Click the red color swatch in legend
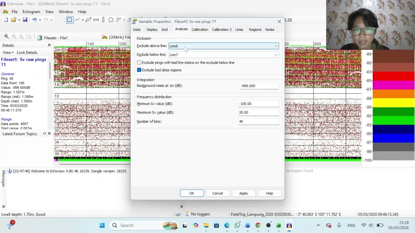The image size is (415, 233). click(x=394, y=76)
